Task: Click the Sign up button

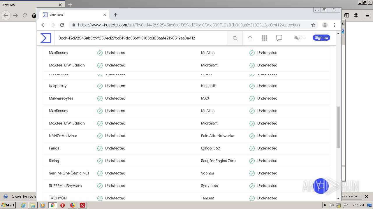Action: point(321,38)
